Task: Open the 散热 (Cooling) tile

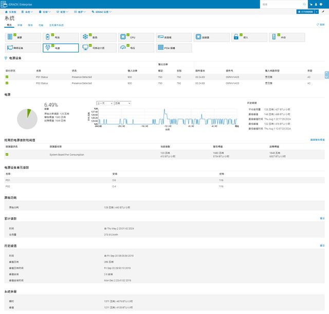Action: point(98,37)
